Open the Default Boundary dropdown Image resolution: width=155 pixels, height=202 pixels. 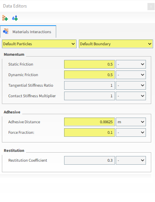116,44
